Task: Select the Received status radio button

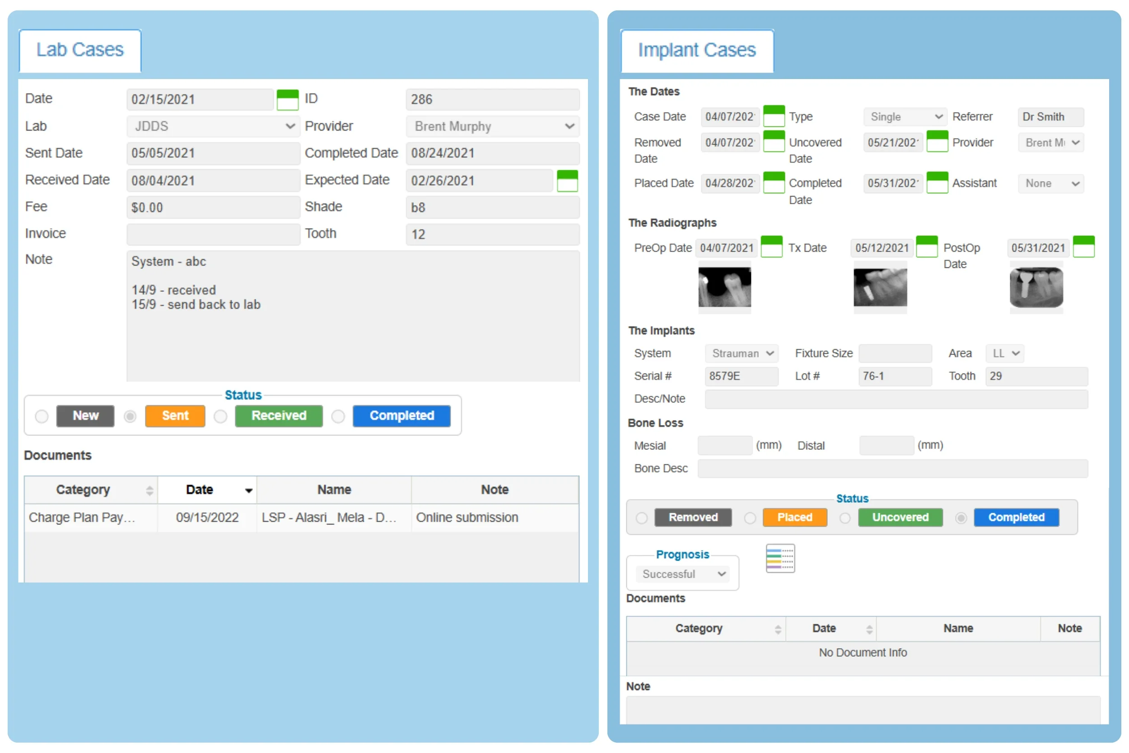Action: click(x=220, y=416)
